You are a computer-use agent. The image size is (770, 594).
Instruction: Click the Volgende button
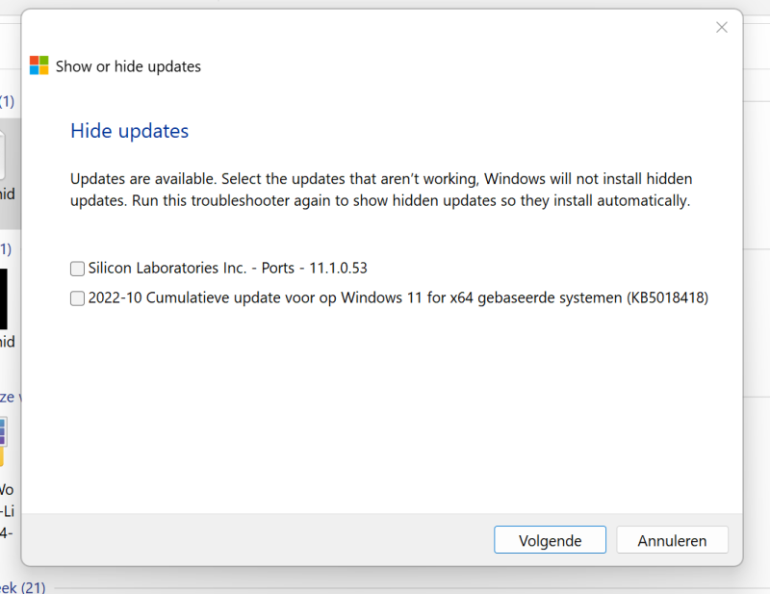point(550,540)
